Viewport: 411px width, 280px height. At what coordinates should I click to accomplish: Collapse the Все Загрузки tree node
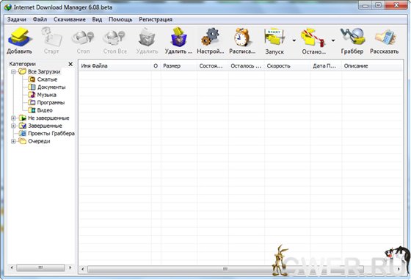tap(13, 71)
